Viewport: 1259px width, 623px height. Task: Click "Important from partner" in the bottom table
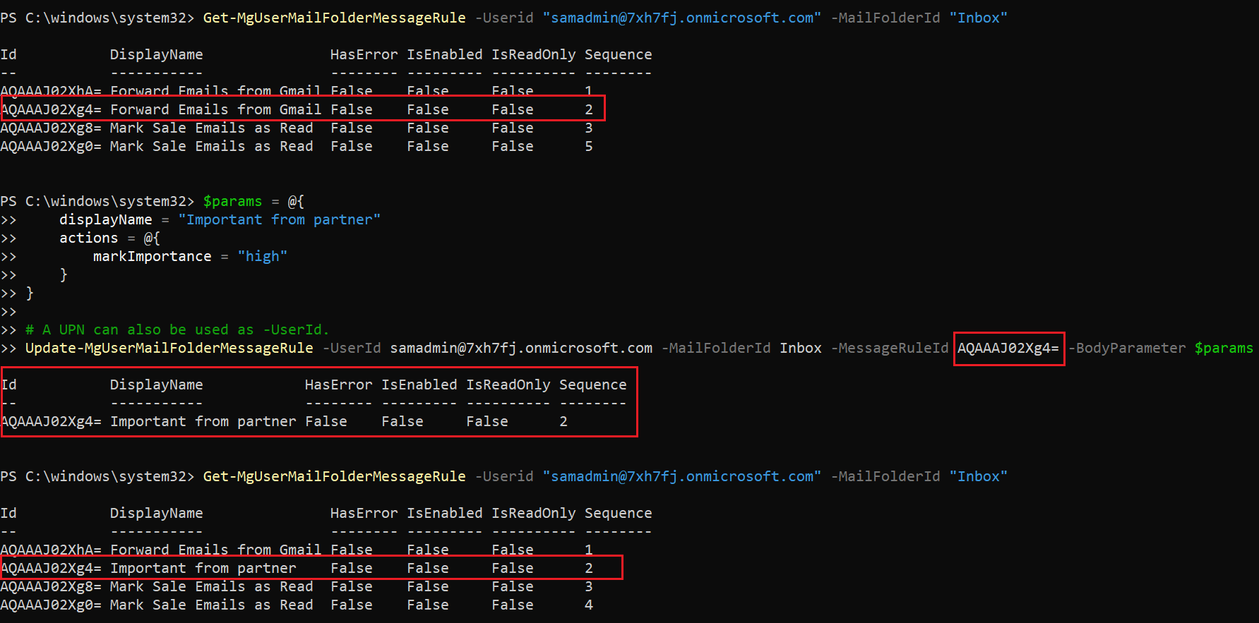click(203, 569)
